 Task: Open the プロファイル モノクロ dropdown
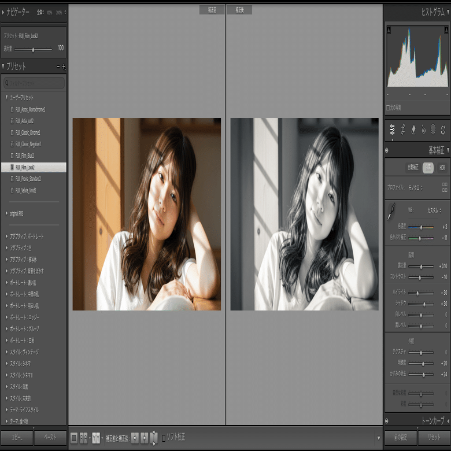[x=416, y=188]
